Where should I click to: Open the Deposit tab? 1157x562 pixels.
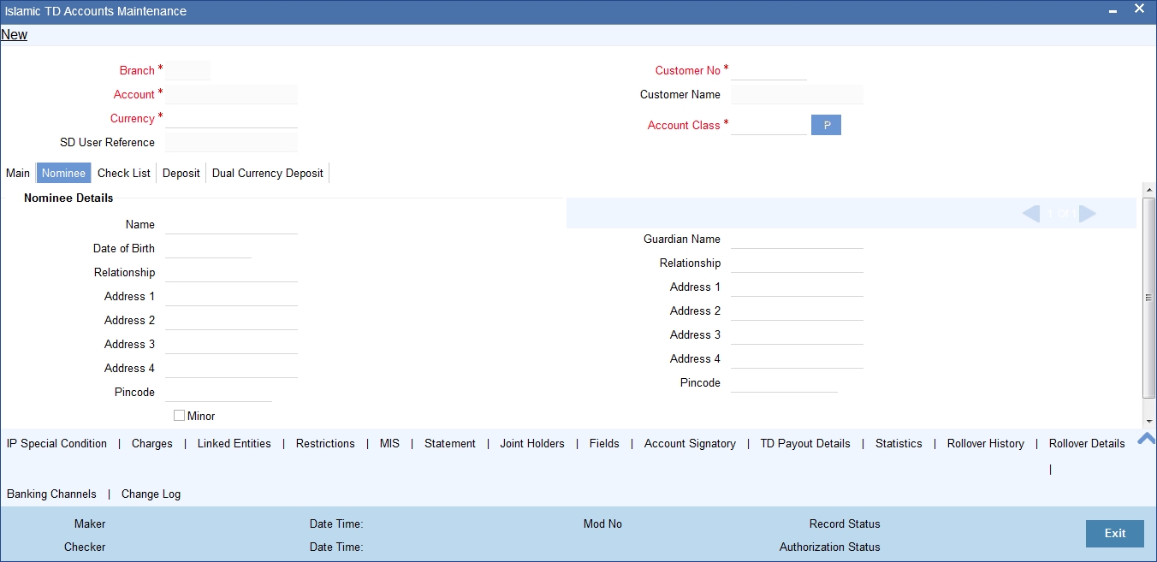(x=181, y=173)
